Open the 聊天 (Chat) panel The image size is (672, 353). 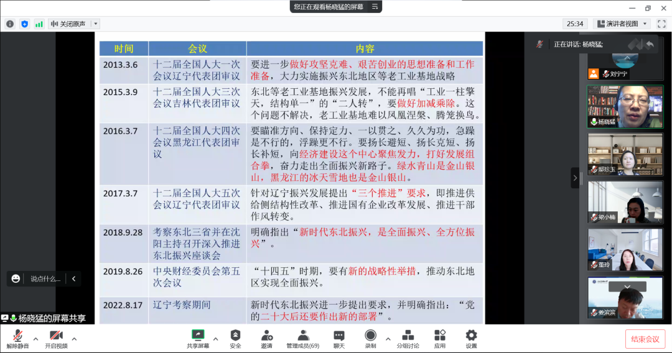pyautogui.click(x=338, y=339)
